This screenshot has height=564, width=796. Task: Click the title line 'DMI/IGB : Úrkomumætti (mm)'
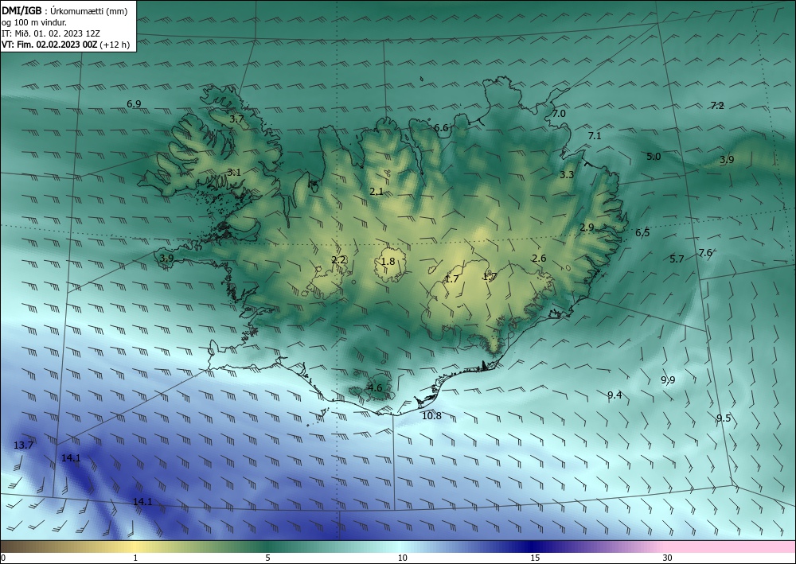coord(65,10)
